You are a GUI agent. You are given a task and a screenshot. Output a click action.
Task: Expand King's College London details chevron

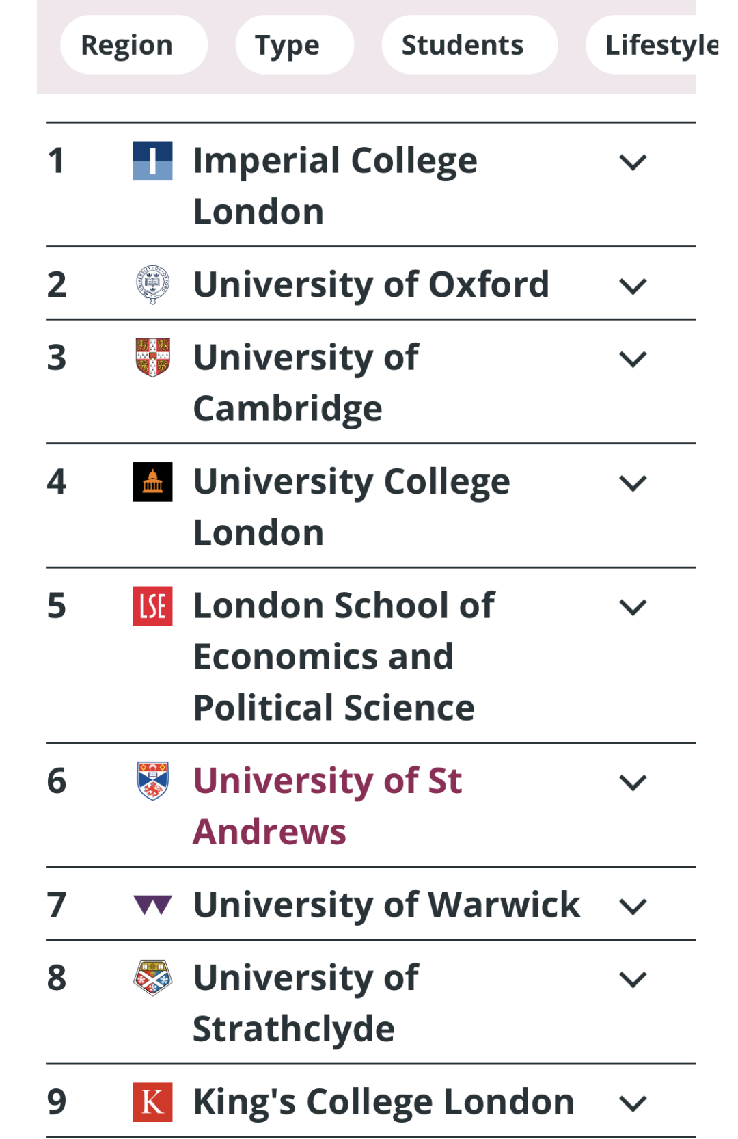click(x=633, y=1103)
